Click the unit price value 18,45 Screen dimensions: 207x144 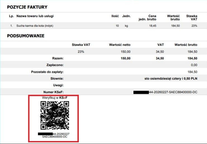[x=153, y=26]
